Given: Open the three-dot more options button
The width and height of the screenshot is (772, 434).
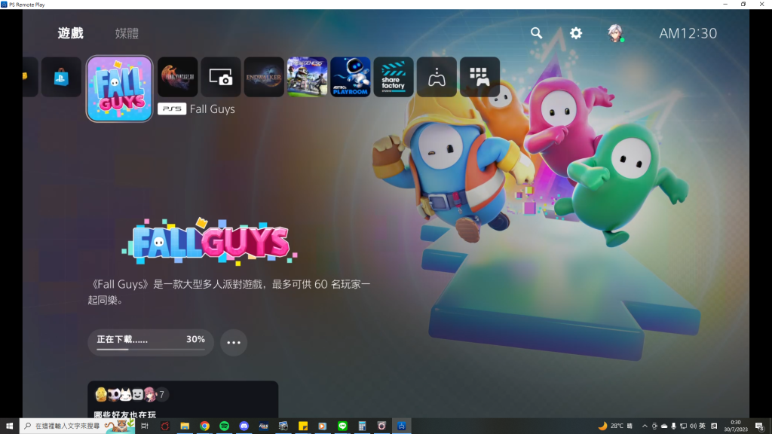Looking at the screenshot, I should coord(234,342).
